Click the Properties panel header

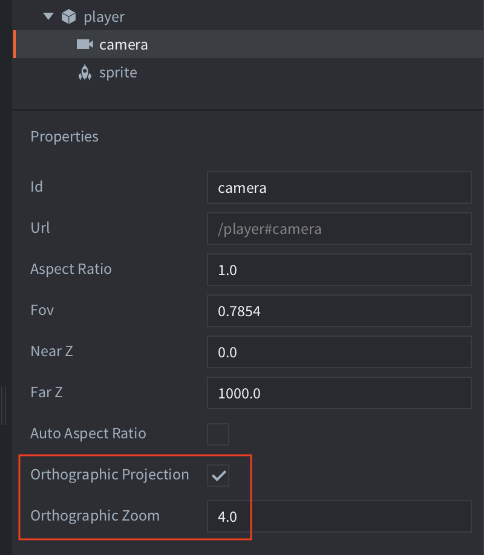click(64, 137)
